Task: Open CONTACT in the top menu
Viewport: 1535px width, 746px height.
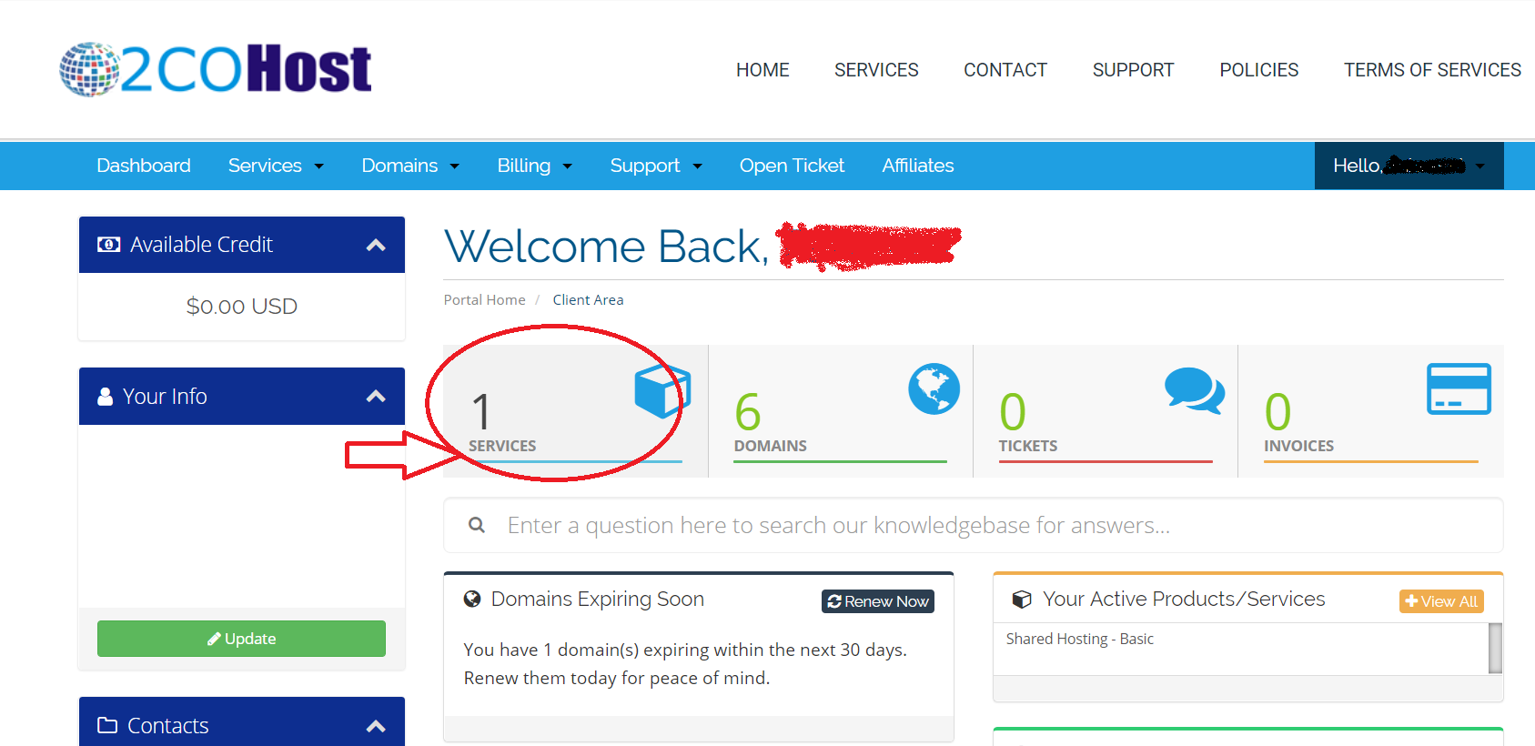Action: tap(1005, 70)
